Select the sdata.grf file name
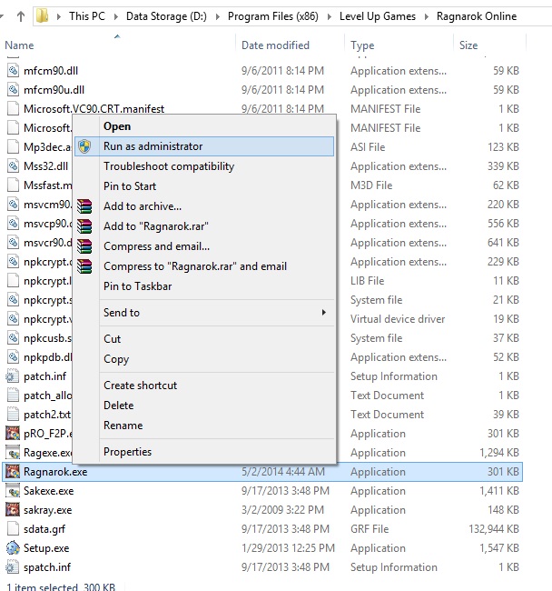Image resolution: width=552 pixels, height=591 pixels. coord(44,529)
